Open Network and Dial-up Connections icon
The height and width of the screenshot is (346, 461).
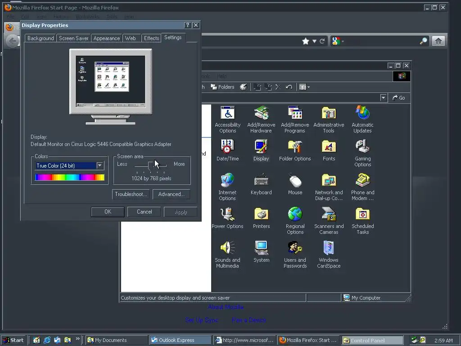coord(329,187)
